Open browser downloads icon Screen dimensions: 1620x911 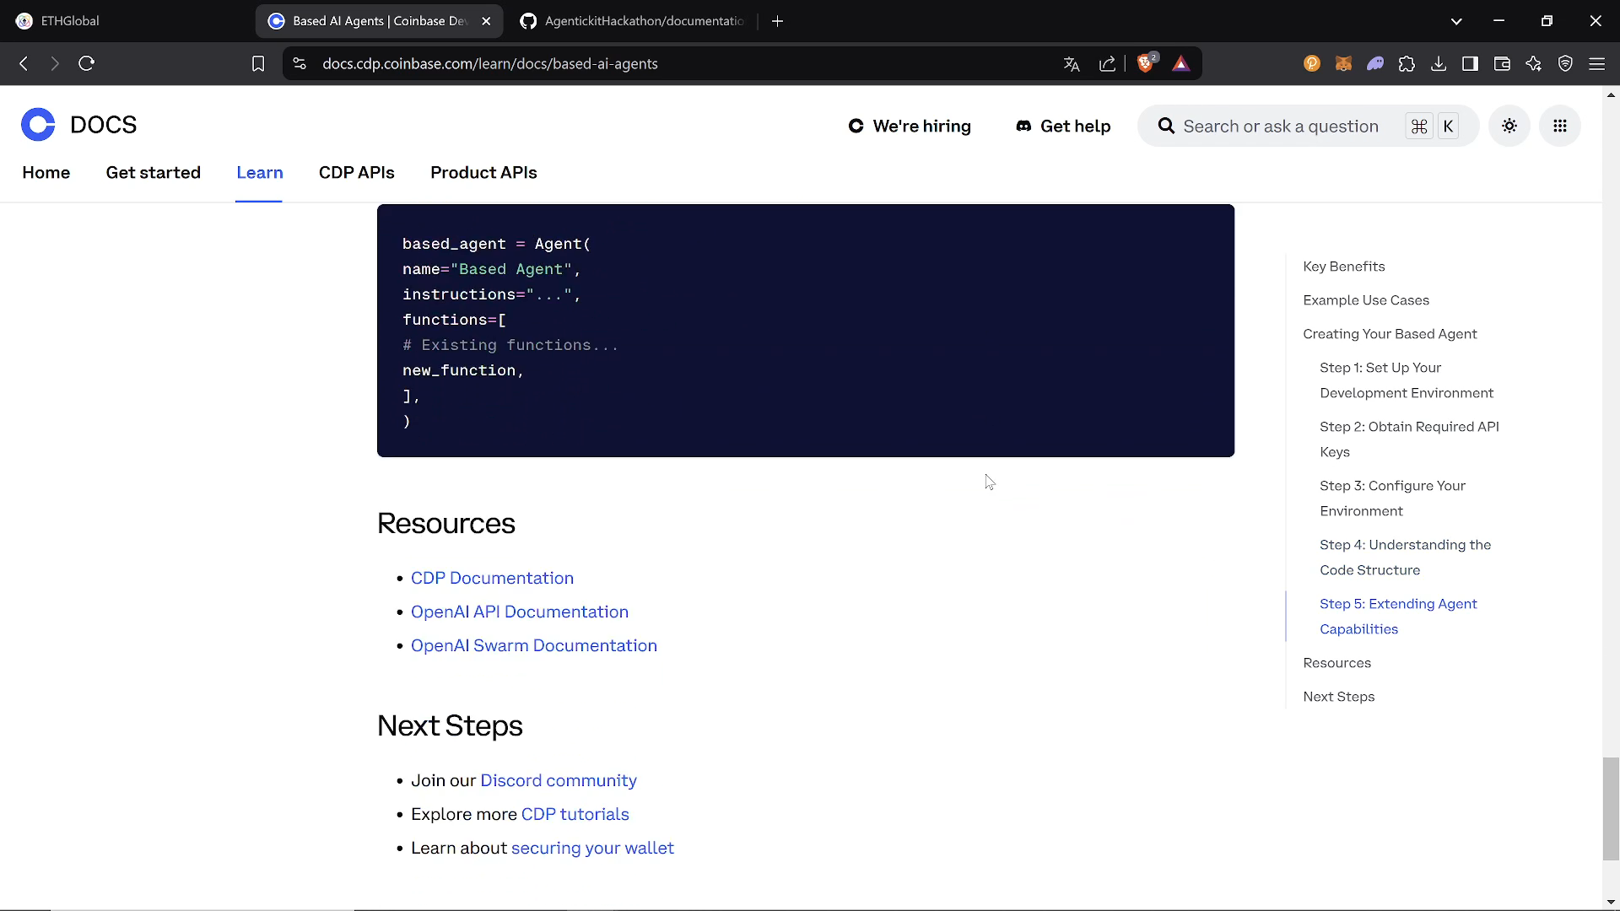(1439, 63)
